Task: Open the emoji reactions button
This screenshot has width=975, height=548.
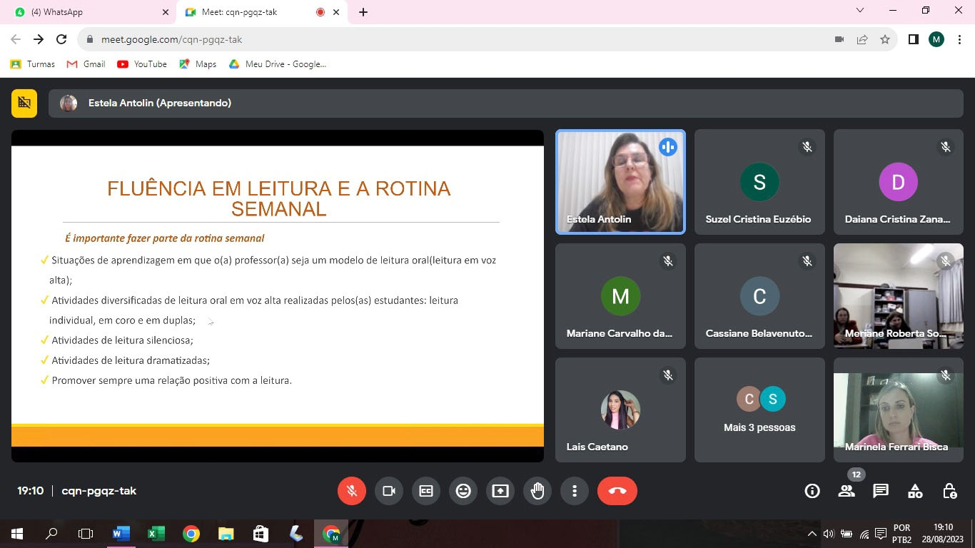Action: click(463, 491)
